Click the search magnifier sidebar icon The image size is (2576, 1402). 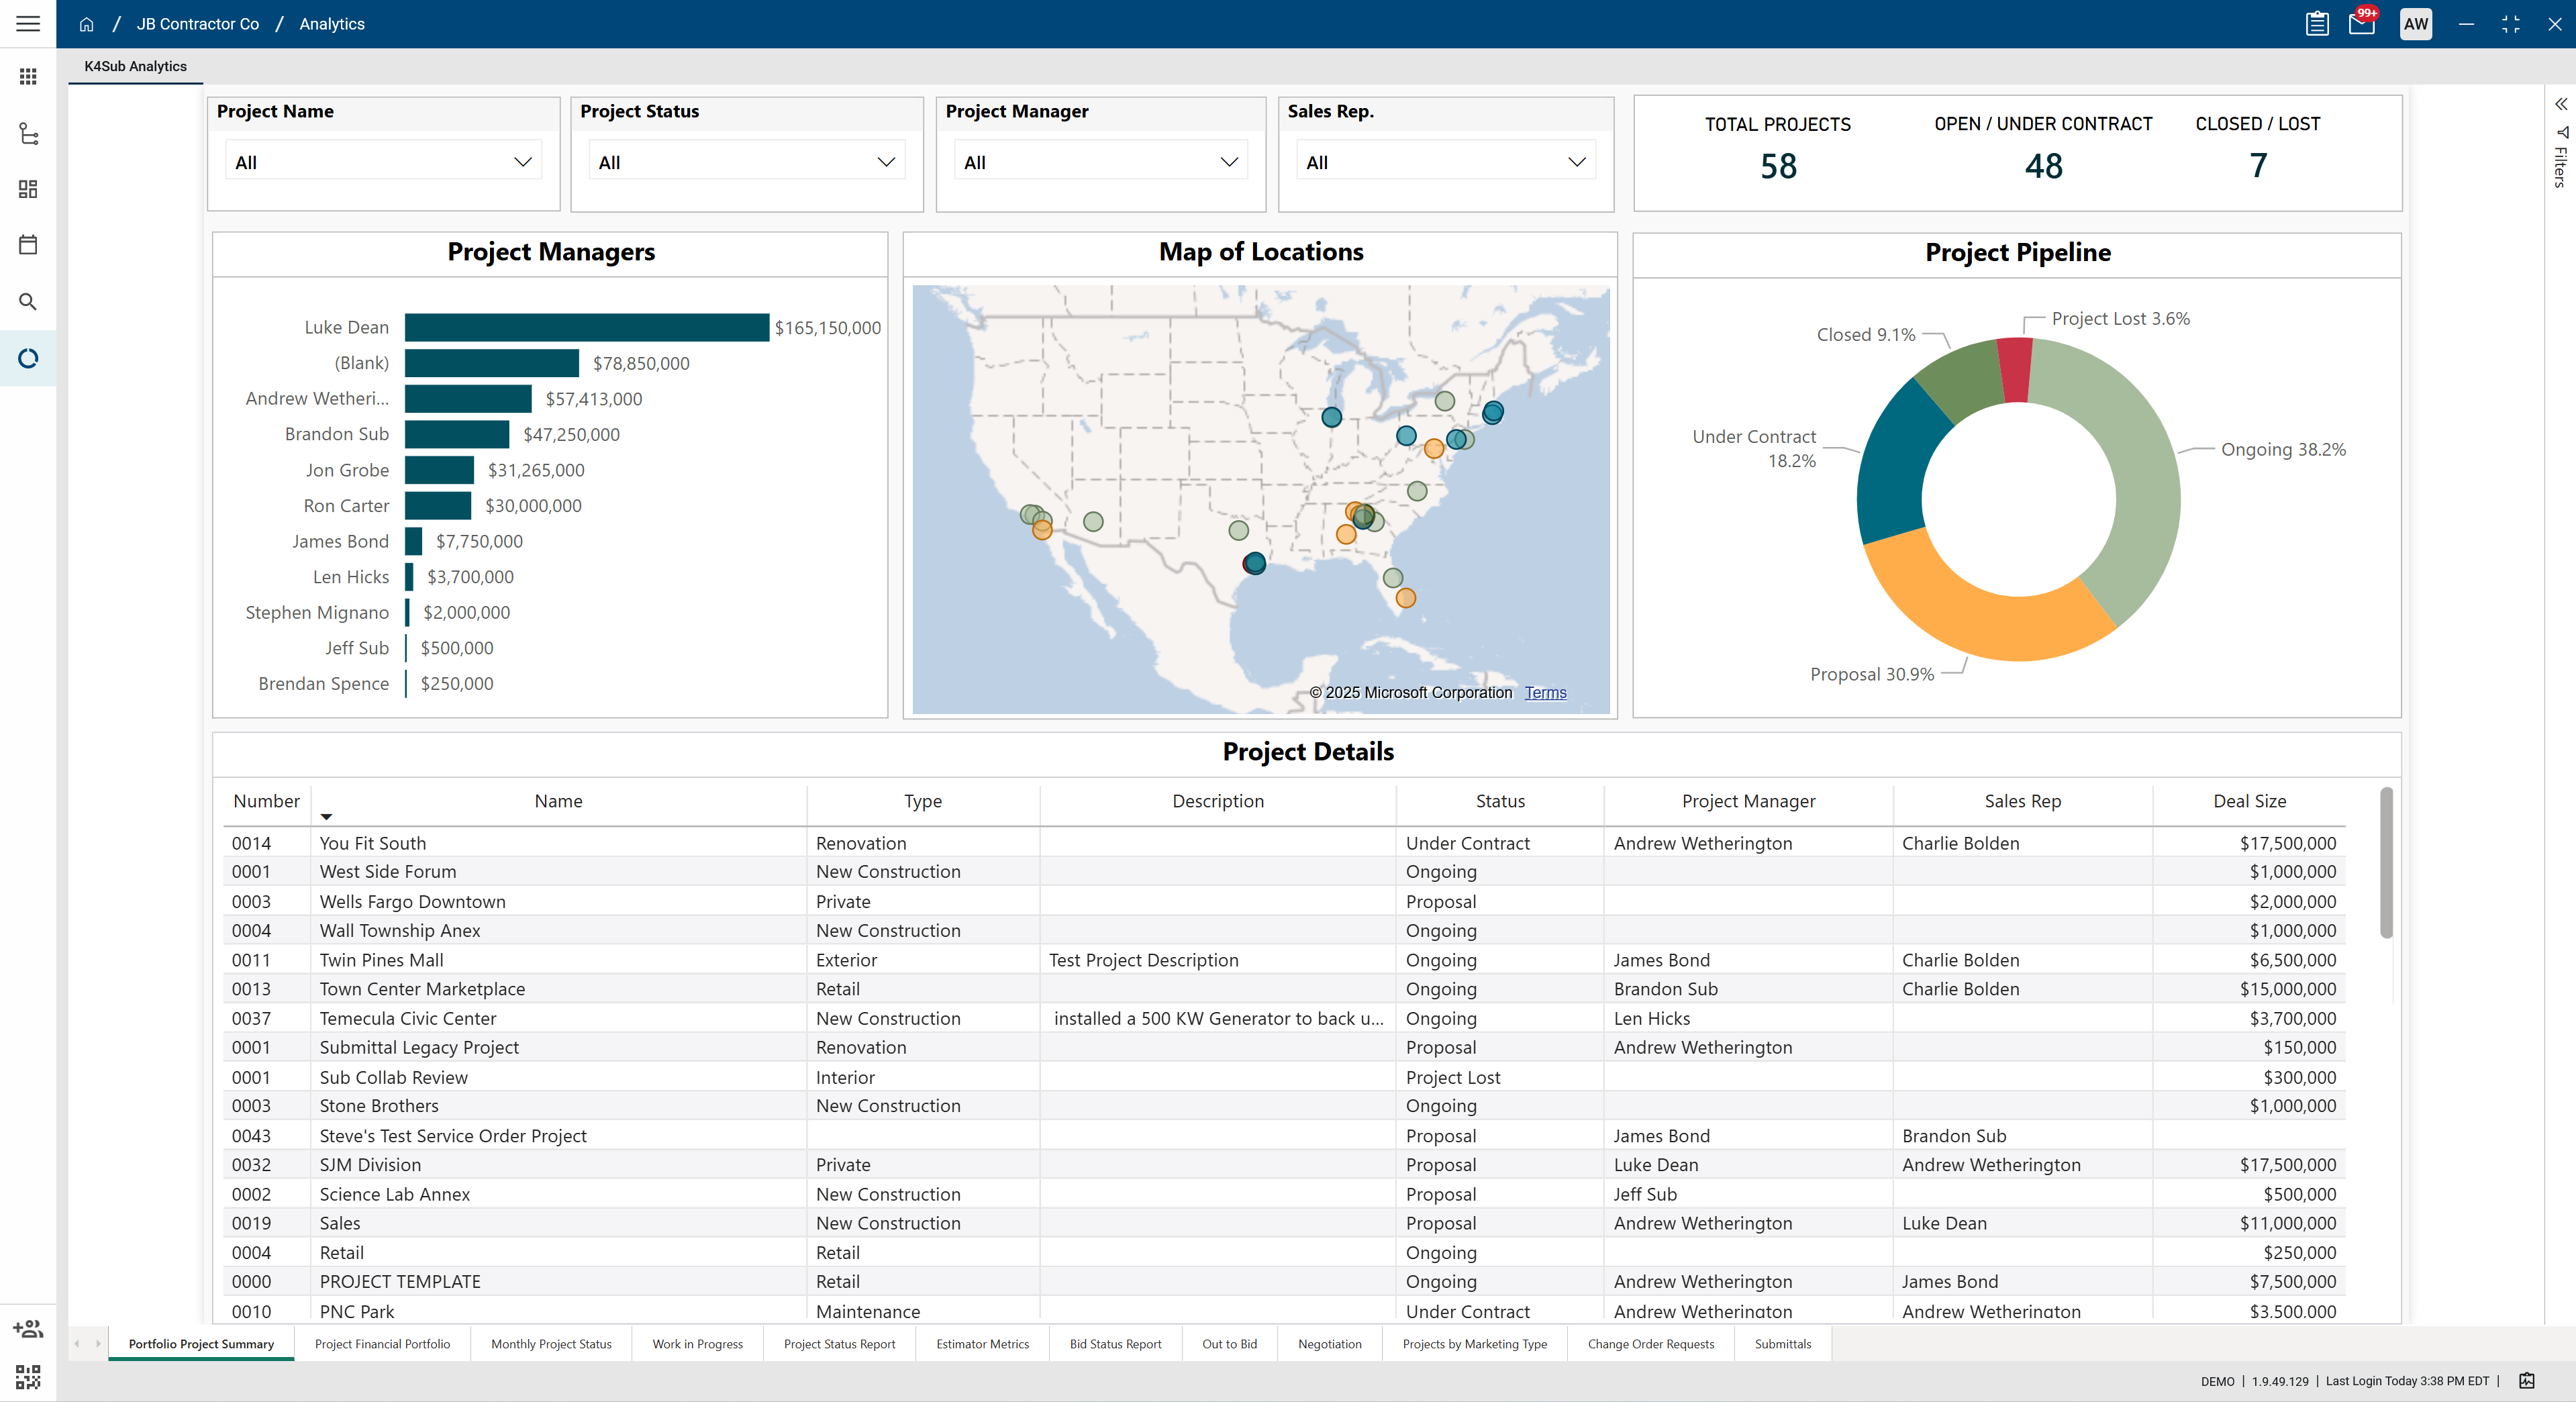point(28,301)
